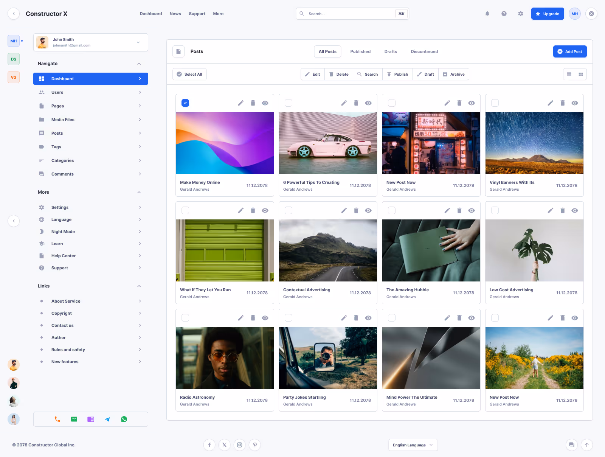Check the Contextual Advertising checkbox

(289, 210)
